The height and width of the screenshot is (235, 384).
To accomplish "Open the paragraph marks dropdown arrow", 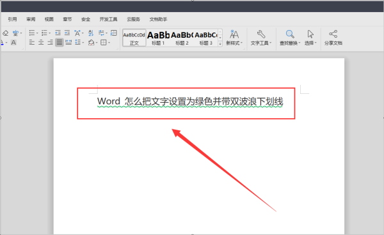I will 106,33.
